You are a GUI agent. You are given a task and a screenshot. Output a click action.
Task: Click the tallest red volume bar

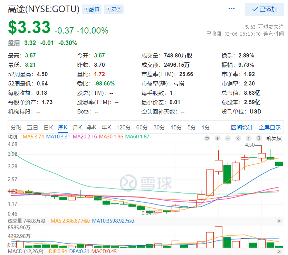pos(219,237)
